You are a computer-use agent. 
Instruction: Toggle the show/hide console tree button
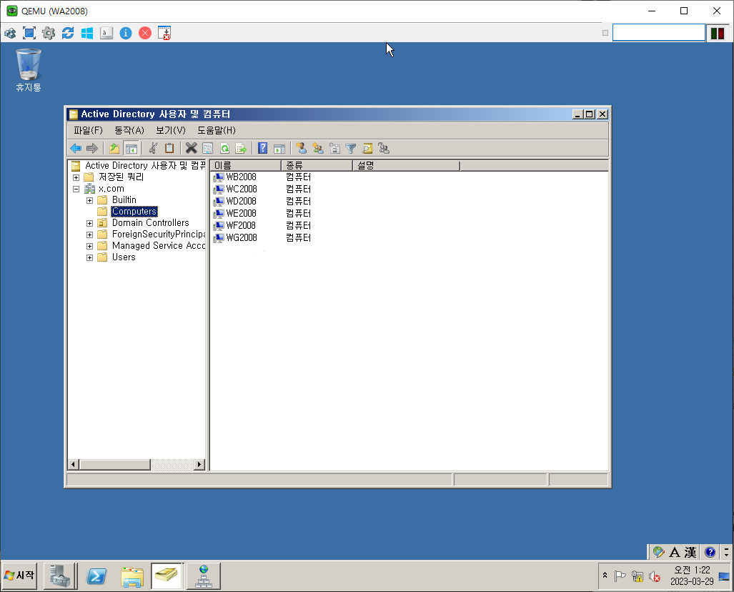(x=131, y=149)
